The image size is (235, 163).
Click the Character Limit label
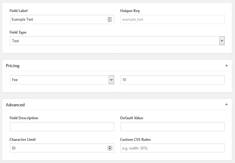pos(22,140)
